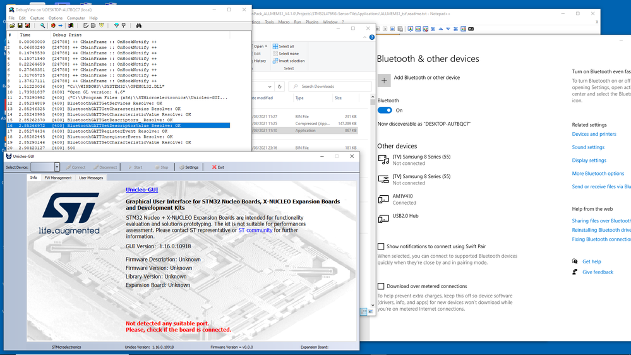Click the magnifier Capture icon in DebugView toolbar
Viewport: 631px width, 355px height.
click(42, 25)
